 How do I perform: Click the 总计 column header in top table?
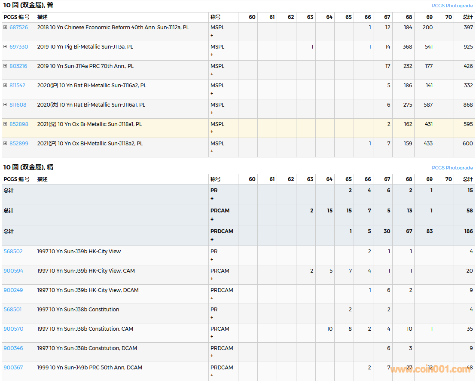point(467,17)
